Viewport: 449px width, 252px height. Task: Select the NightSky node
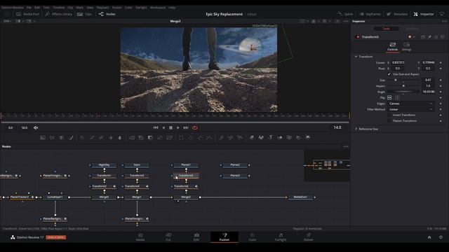click(105, 165)
